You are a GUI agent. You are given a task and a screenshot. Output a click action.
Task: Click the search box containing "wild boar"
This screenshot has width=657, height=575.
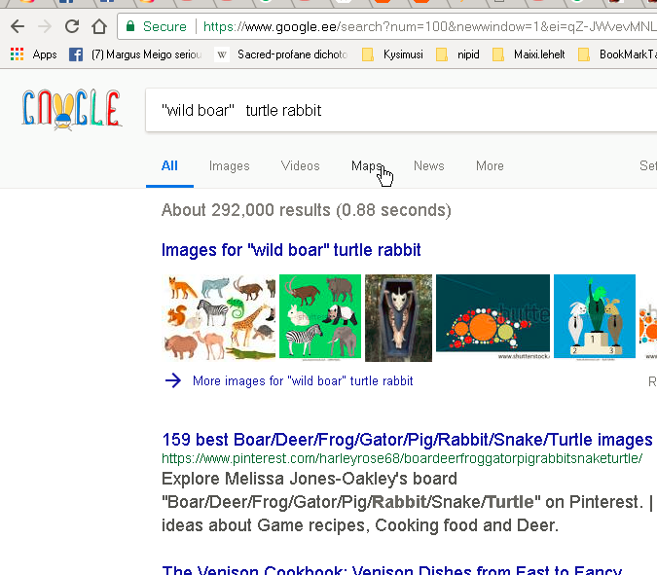389,110
